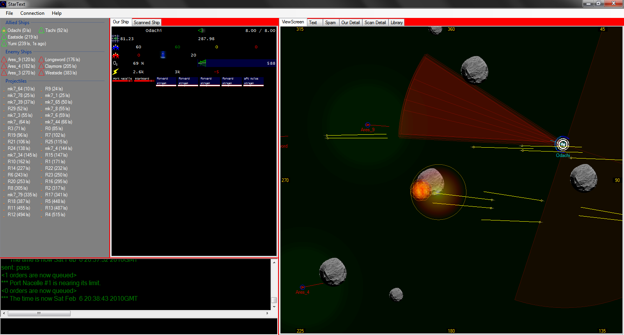Switch to the Scan Detail tab
Viewport: 624px width, 335px height.
(x=375, y=23)
